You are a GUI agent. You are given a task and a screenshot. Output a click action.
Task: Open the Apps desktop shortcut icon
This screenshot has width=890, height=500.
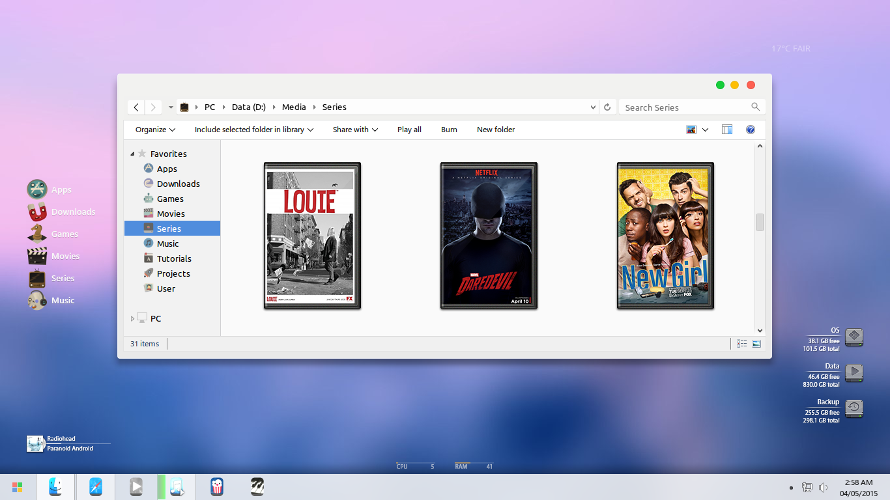(37, 189)
